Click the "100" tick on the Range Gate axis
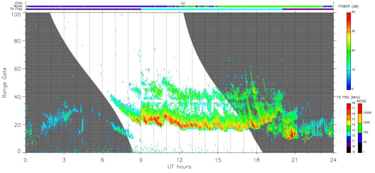The height and width of the screenshot is (173, 375). pos(16,14)
